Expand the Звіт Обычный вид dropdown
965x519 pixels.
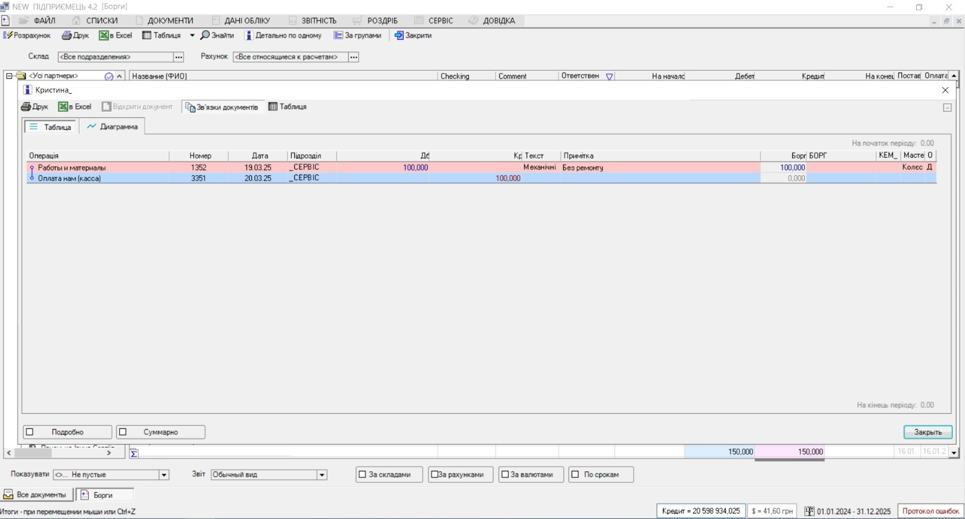tap(322, 475)
